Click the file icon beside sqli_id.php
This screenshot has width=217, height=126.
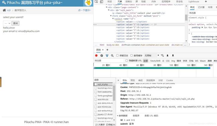point(95,84)
